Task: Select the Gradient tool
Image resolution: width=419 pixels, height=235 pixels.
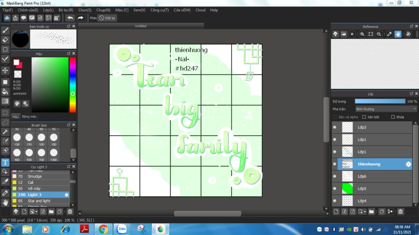Action: (5, 101)
